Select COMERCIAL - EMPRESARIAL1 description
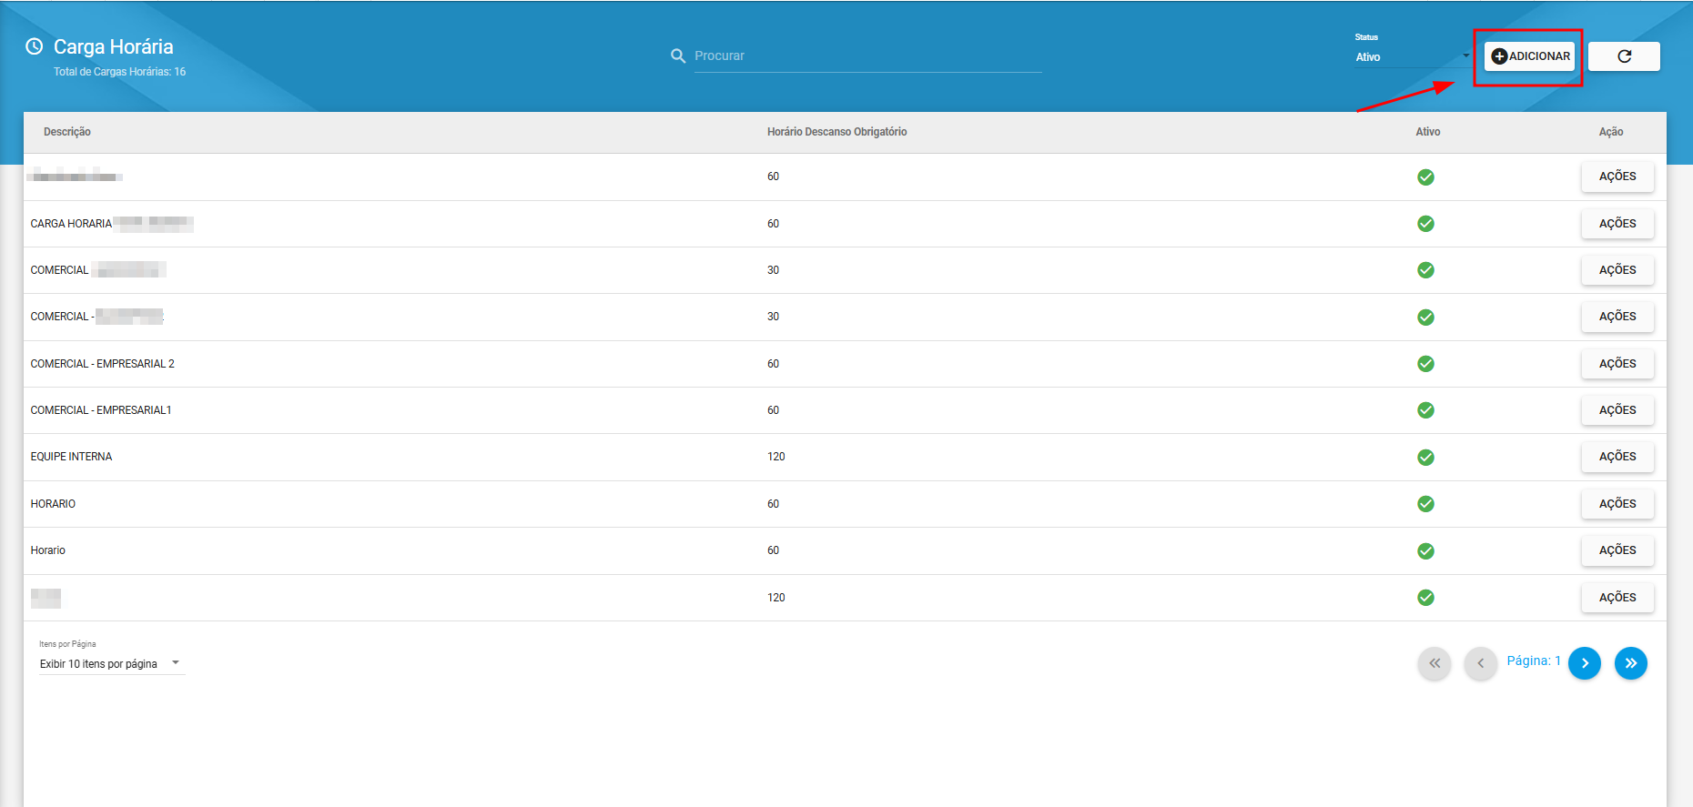The height and width of the screenshot is (807, 1693). [x=101, y=410]
